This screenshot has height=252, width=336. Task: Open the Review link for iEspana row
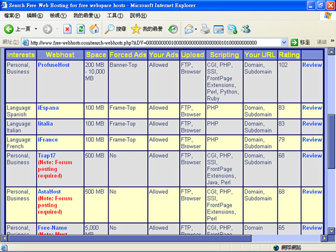312,108
